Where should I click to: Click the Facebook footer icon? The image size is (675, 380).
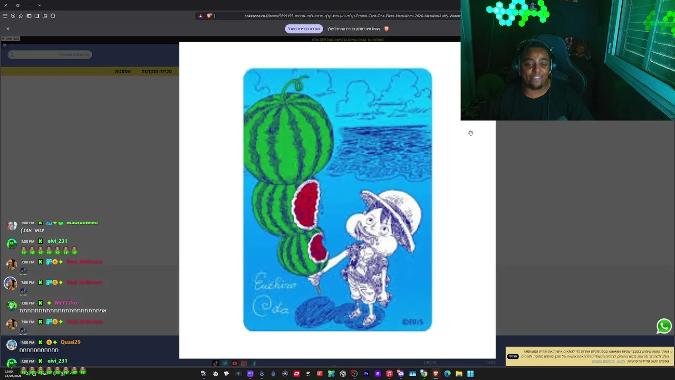point(254,363)
